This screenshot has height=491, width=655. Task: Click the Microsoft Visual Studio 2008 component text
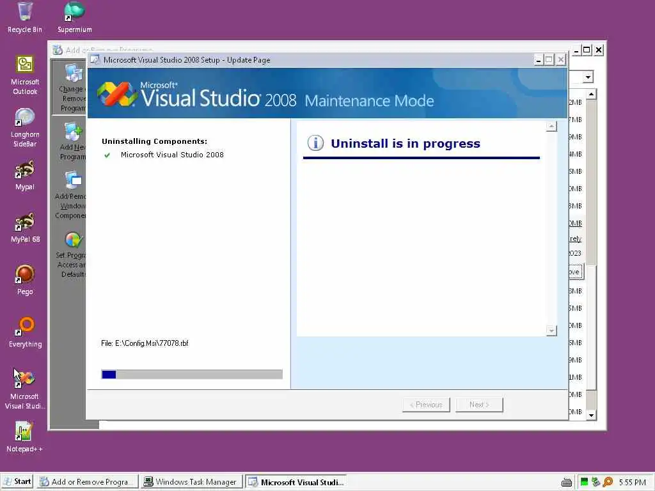click(172, 155)
